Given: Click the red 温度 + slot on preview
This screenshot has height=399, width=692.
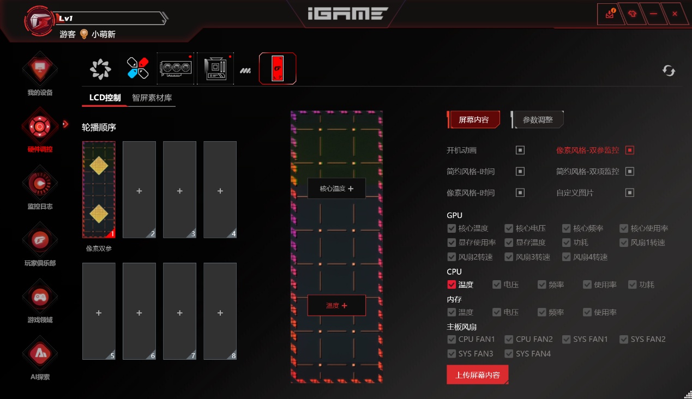Looking at the screenshot, I should pyautogui.click(x=336, y=306).
